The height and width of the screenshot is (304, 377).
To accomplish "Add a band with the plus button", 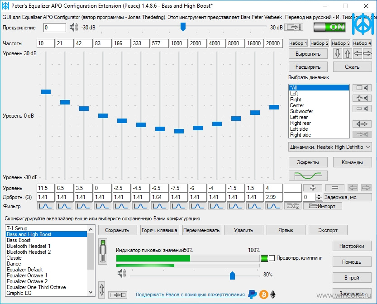I will pos(313,188).
